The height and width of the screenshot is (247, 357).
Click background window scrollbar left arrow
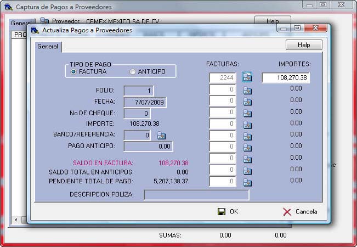(x=16, y=220)
